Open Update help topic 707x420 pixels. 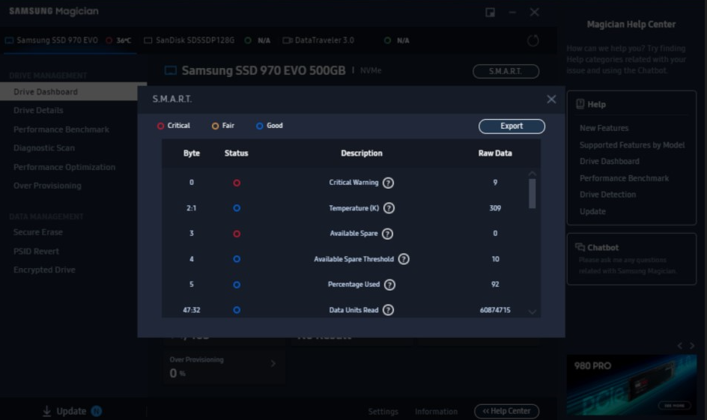tap(592, 212)
